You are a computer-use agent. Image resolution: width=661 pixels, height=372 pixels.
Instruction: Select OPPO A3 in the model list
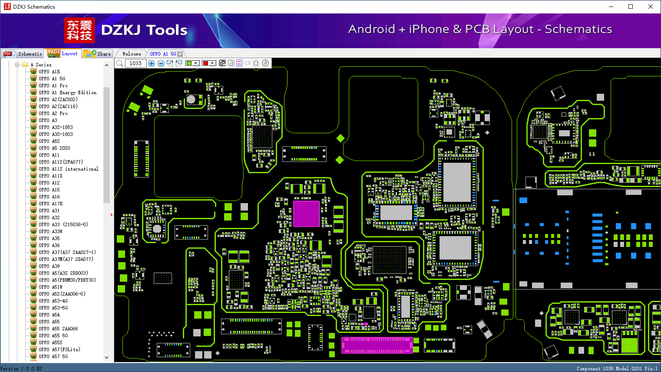coord(48,120)
